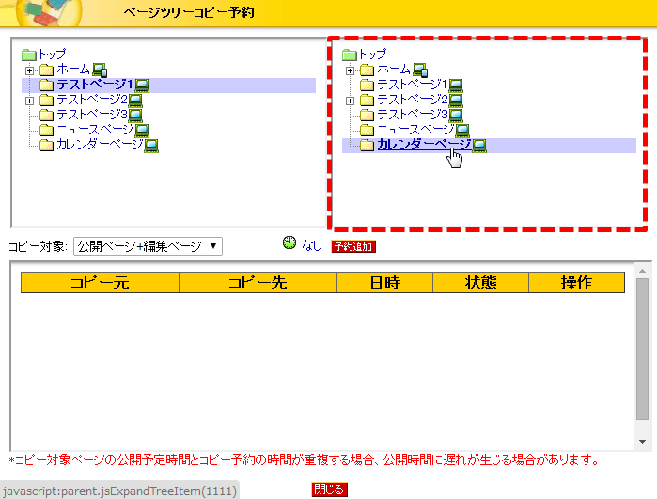Click the red 予約追加 button
657x499 pixels.
(x=353, y=247)
